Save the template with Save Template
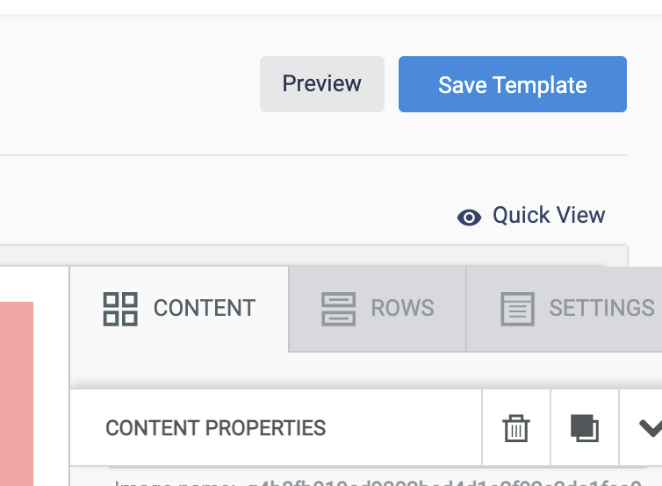 pyautogui.click(x=512, y=84)
